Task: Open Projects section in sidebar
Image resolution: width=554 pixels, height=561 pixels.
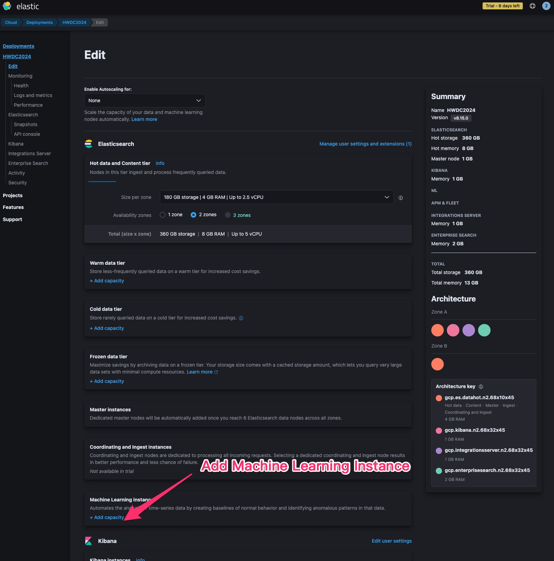Action: pyautogui.click(x=12, y=195)
